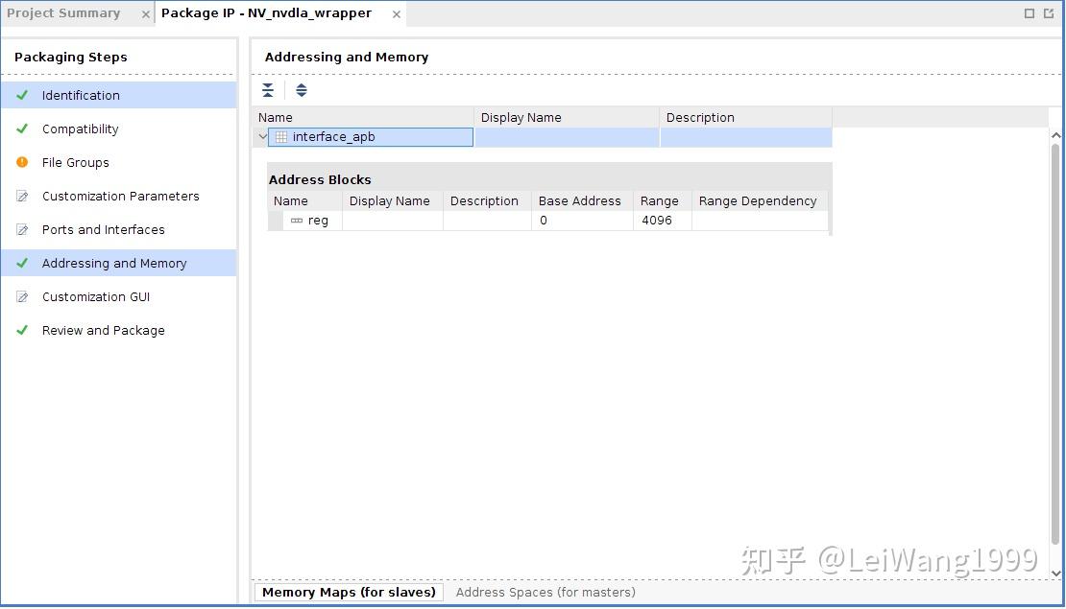
Task: Switch to the Project Summary tab
Action: 63,12
